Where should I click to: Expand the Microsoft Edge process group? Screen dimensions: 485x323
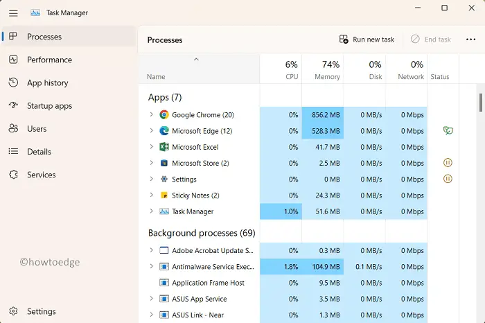[x=151, y=130]
